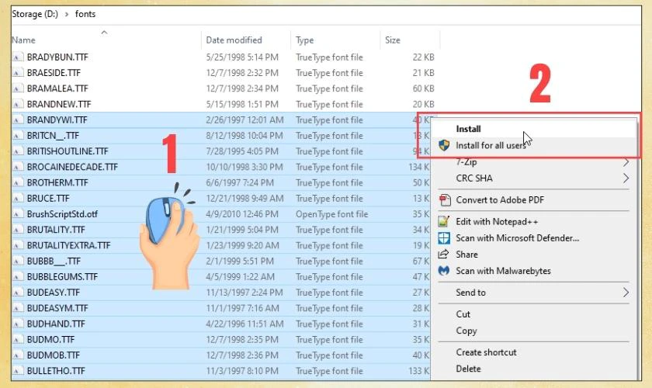Expand the CRC SHA submenu arrow
Viewport: 652px width, 388px height.
click(626, 178)
